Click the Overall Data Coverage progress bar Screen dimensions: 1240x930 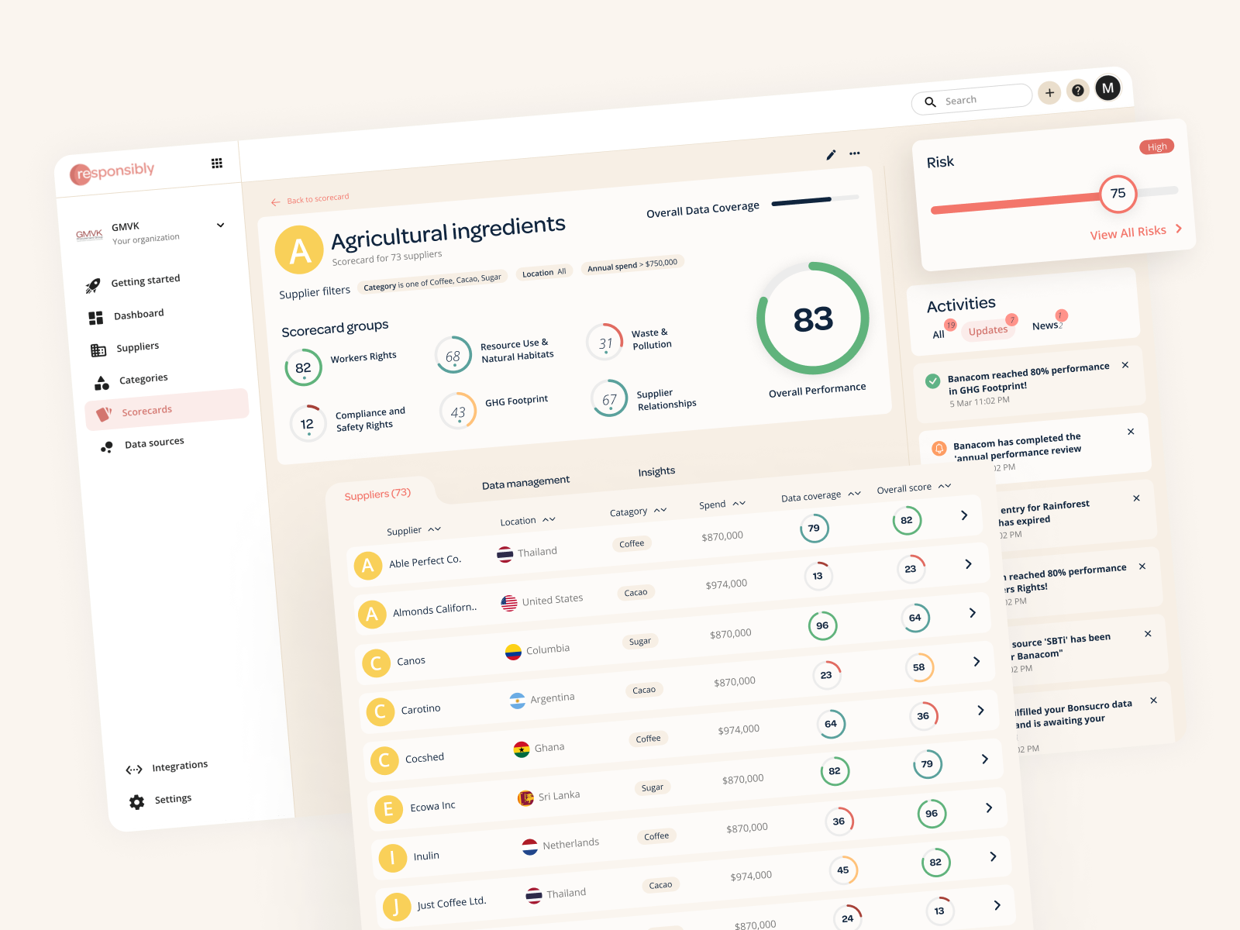[x=815, y=200]
